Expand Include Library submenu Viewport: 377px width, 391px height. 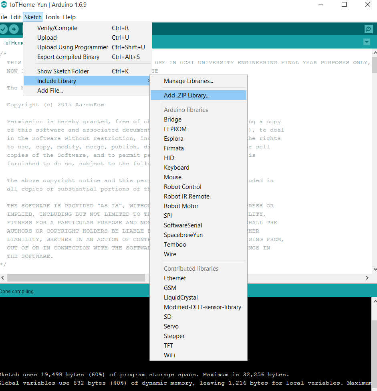coord(87,81)
